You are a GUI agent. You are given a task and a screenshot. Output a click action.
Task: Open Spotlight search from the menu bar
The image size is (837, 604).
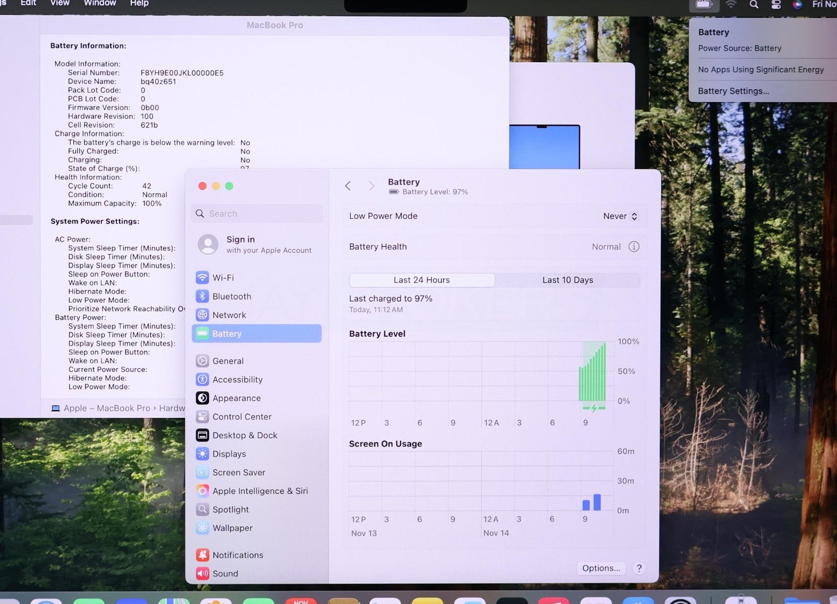754,5
